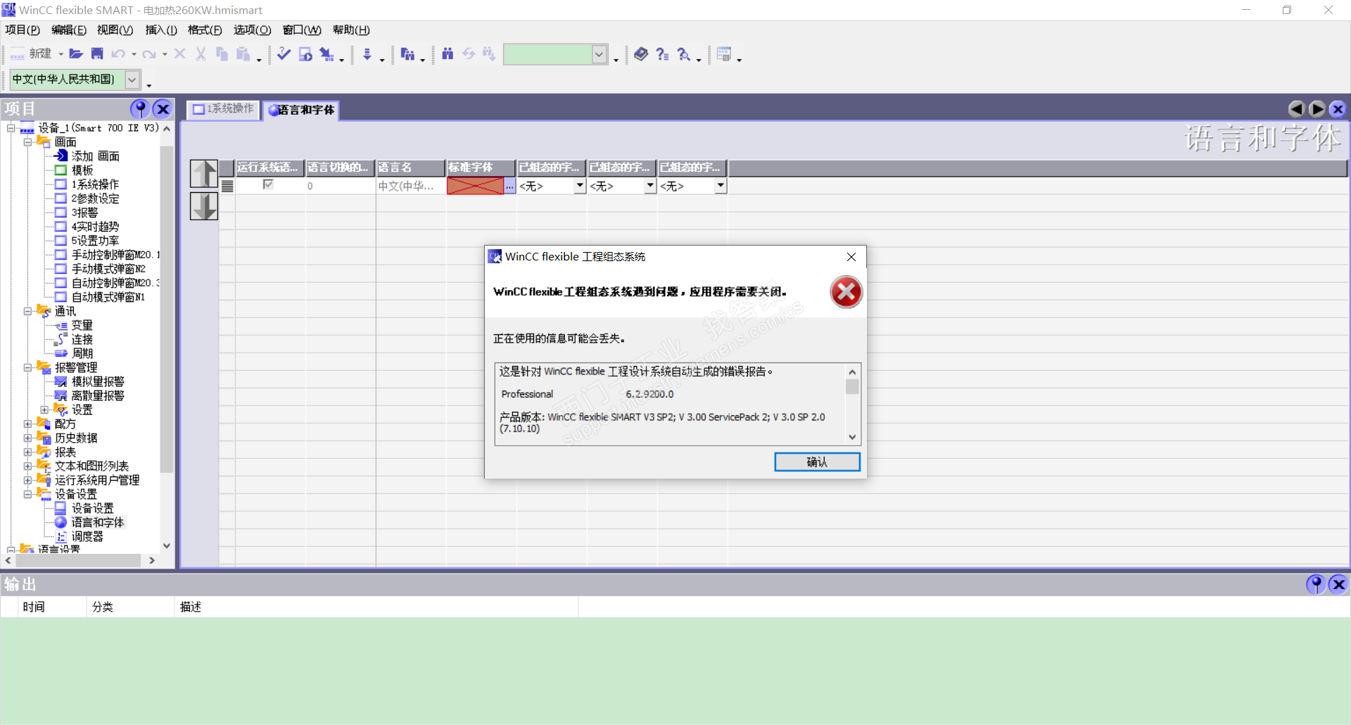Screen dimensions: 1351x725
Task: Toggle the runtime language checkbox
Action: click(x=268, y=184)
